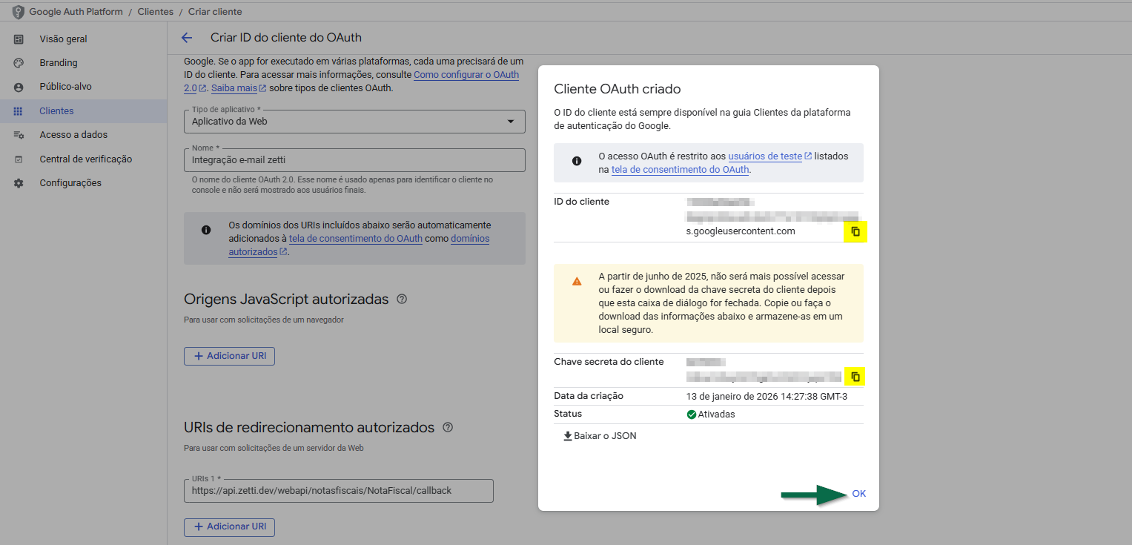Viewport: 1132px width, 545px height.
Task: Copy the ID do cliente value
Action: pos(855,231)
